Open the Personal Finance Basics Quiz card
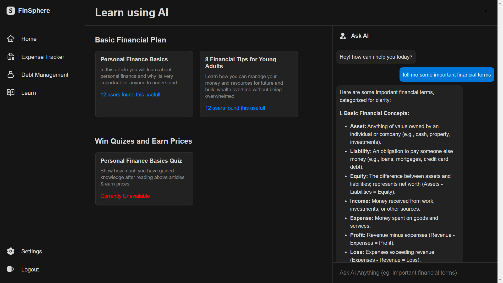This screenshot has height=283, width=503. click(x=141, y=161)
